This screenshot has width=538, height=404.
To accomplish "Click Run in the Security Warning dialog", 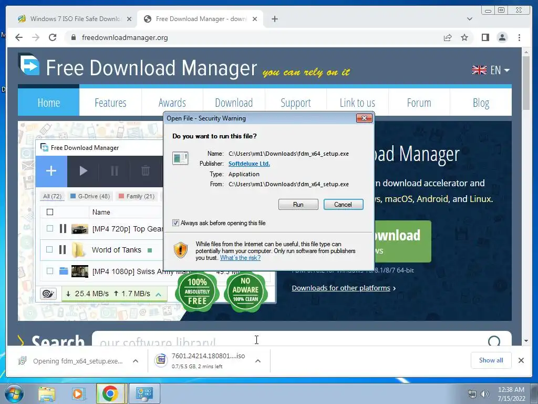I will coord(298,205).
